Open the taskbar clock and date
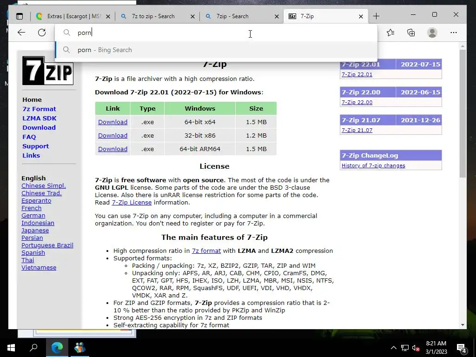This screenshot has width=476, height=357. click(x=436, y=348)
